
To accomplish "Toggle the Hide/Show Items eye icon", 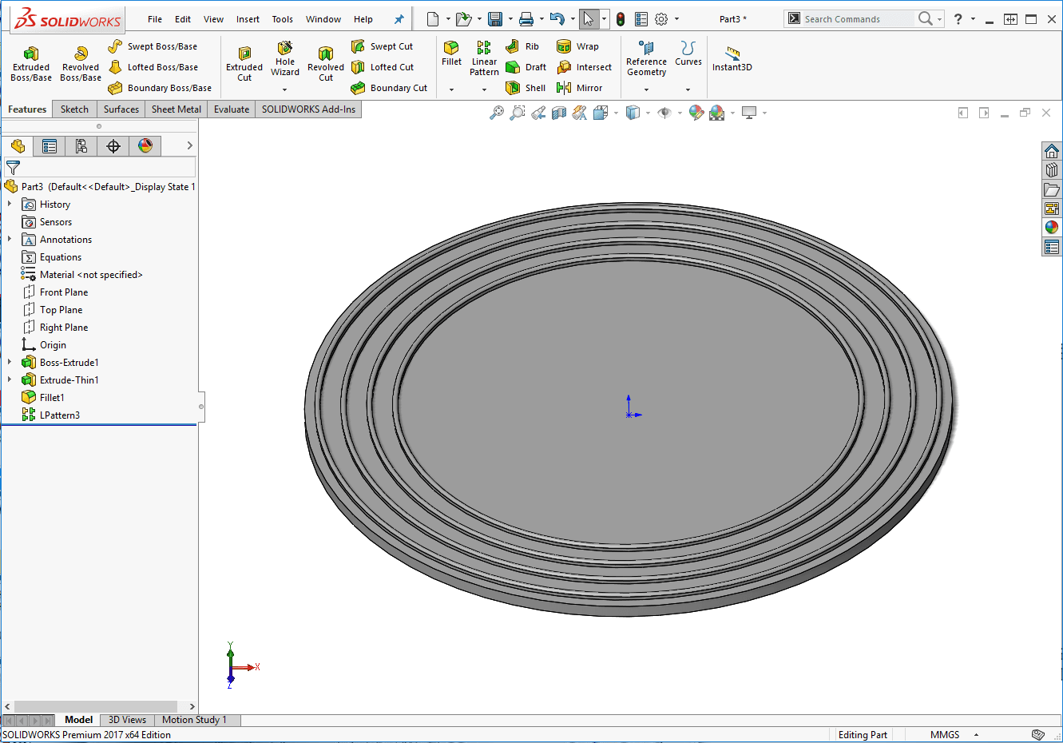I will click(x=664, y=113).
